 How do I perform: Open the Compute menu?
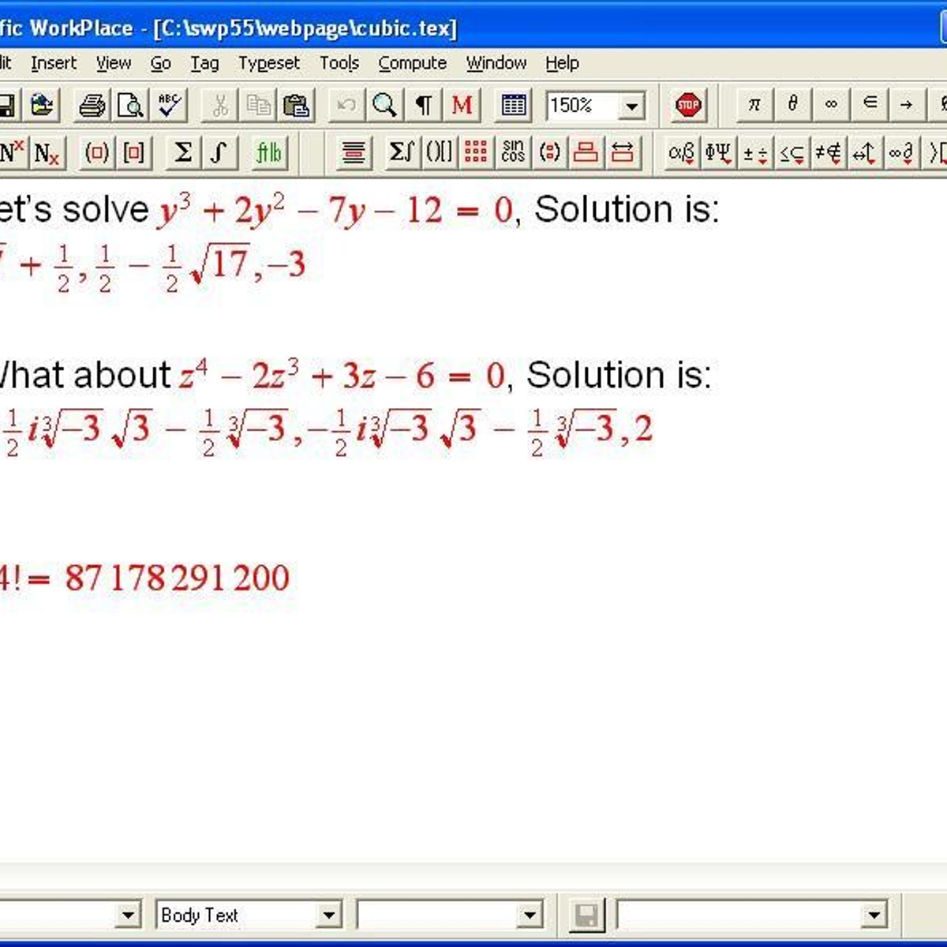pos(412,63)
